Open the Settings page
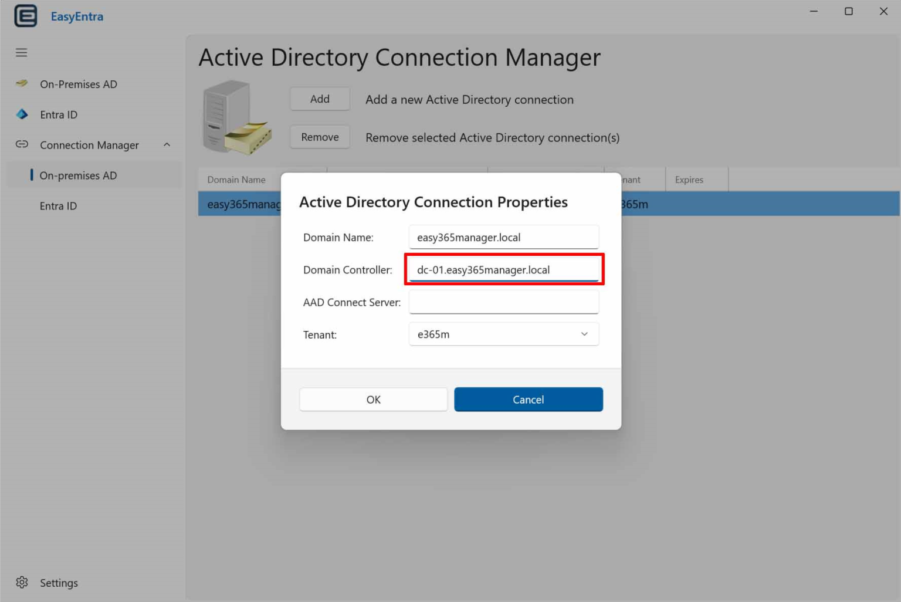 pyautogui.click(x=59, y=583)
